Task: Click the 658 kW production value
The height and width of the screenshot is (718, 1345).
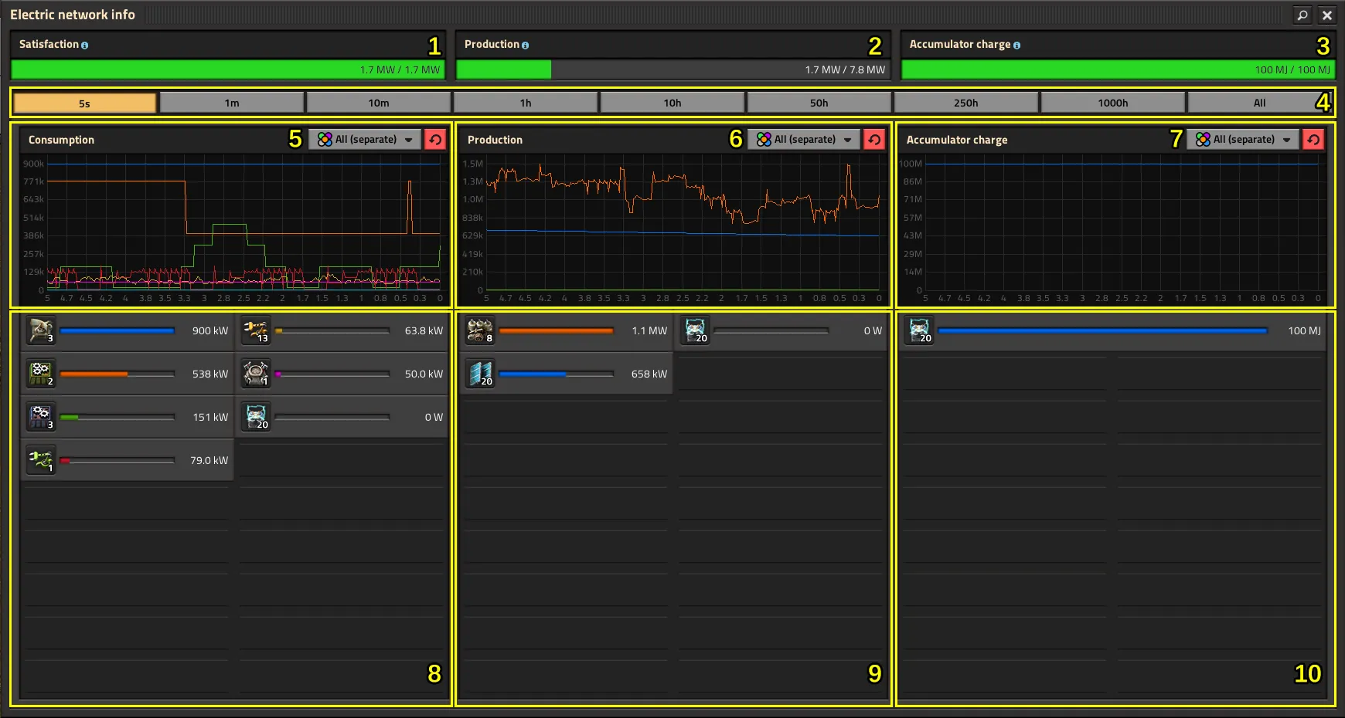Action: 649,374
